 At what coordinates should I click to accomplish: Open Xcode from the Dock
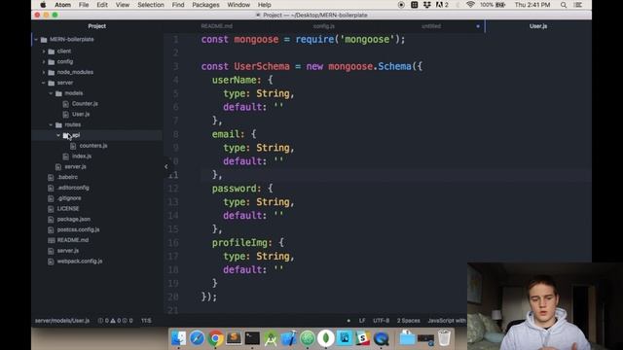click(x=289, y=338)
